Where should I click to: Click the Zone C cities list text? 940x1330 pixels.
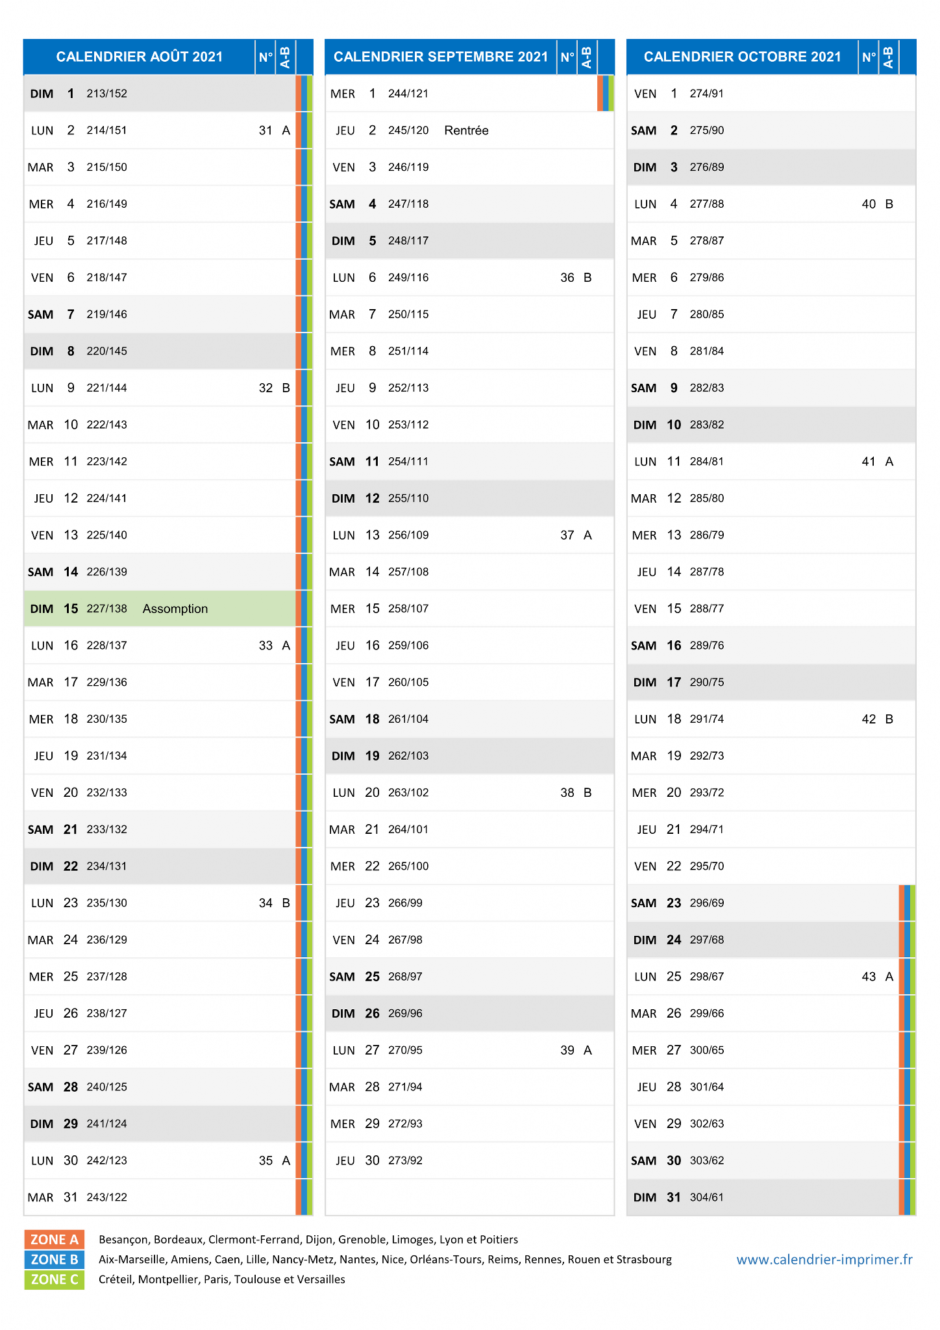point(222,1279)
